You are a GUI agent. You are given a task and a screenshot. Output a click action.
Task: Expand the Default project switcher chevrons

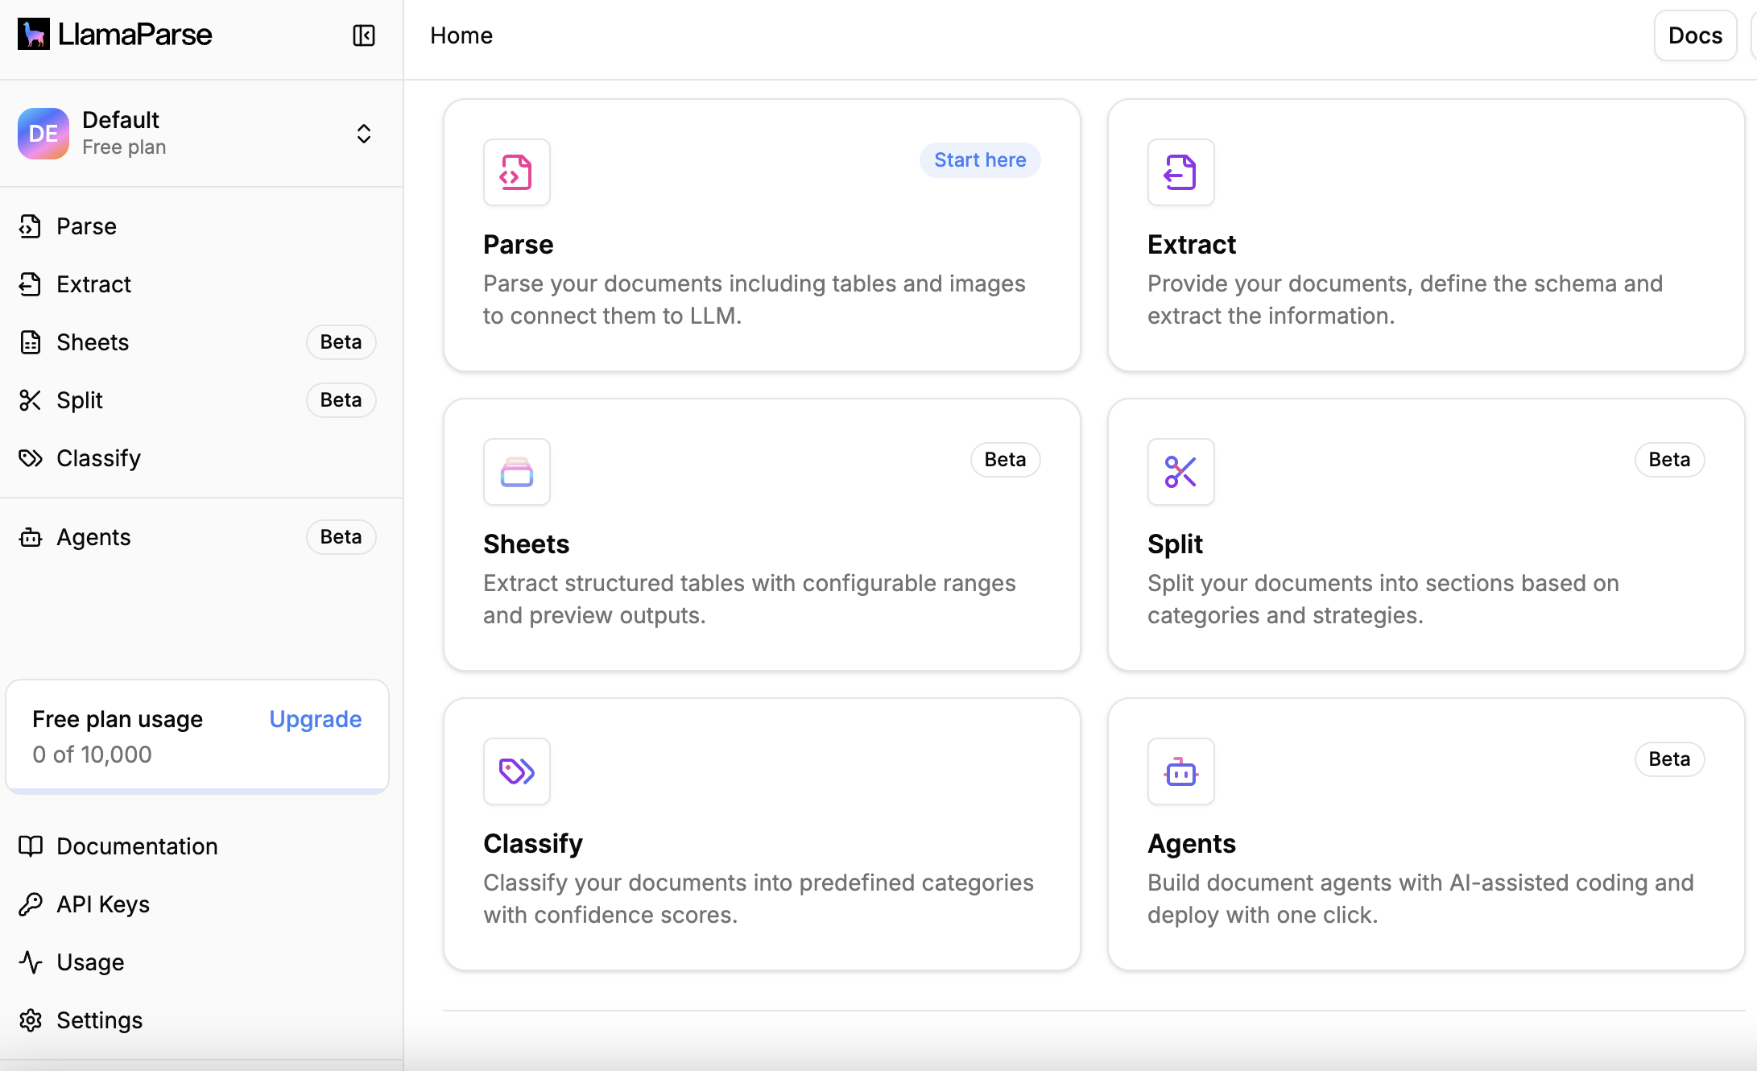click(x=364, y=134)
